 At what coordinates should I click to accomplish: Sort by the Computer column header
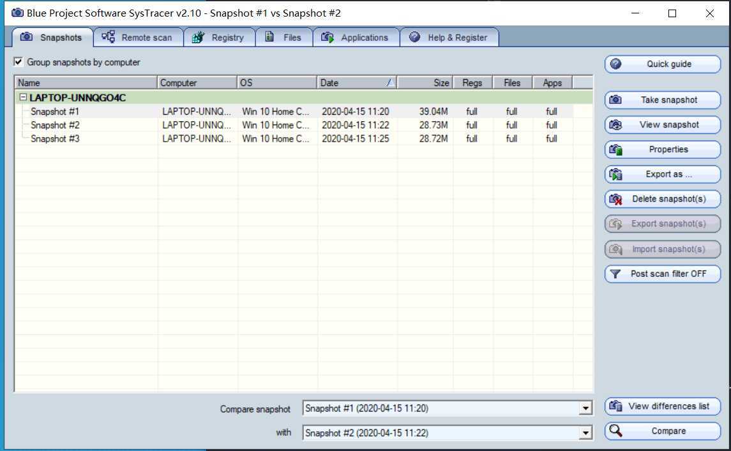click(x=197, y=82)
